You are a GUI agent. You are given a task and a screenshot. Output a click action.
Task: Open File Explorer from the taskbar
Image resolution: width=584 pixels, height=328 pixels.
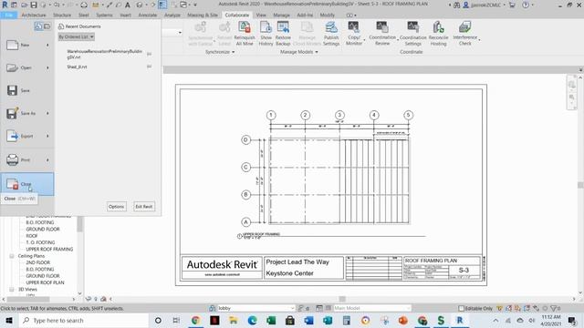(234, 321)
